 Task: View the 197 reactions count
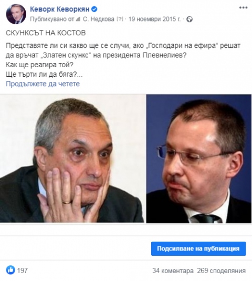coord(23,270)
